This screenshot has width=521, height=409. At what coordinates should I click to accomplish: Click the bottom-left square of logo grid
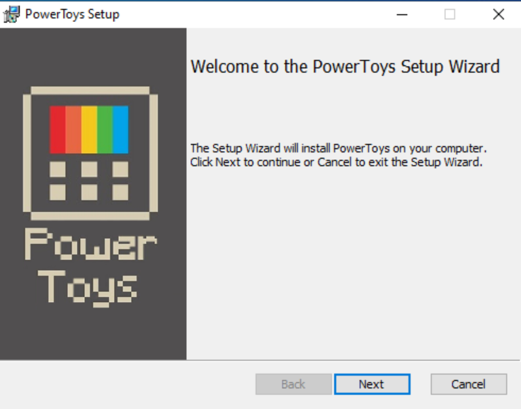coord(57,192)
